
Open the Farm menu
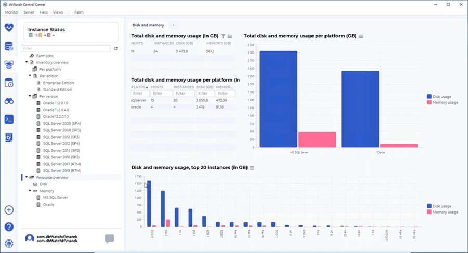tap(79, 12)
